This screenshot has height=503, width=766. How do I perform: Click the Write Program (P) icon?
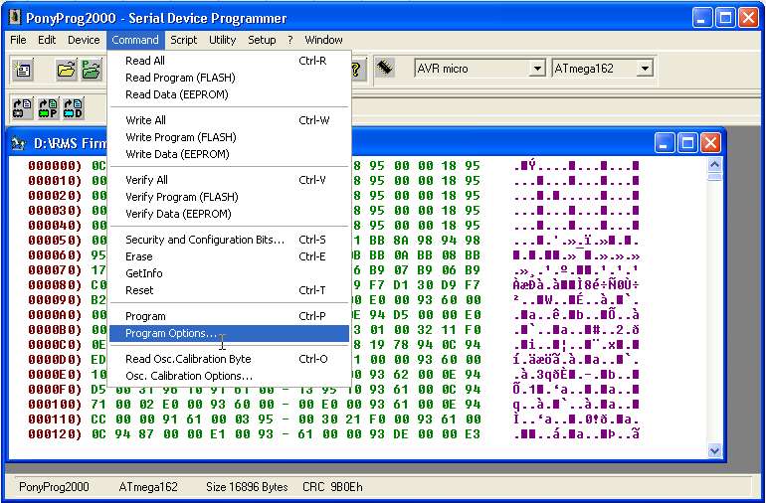[48, 107]
